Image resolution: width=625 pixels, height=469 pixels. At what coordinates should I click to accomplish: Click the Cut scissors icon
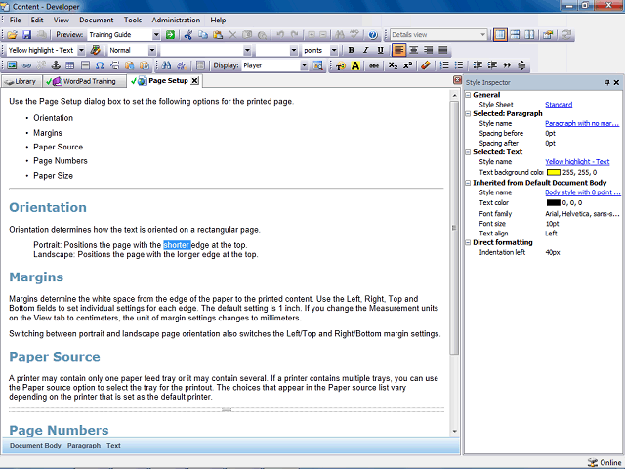(188, 35)
